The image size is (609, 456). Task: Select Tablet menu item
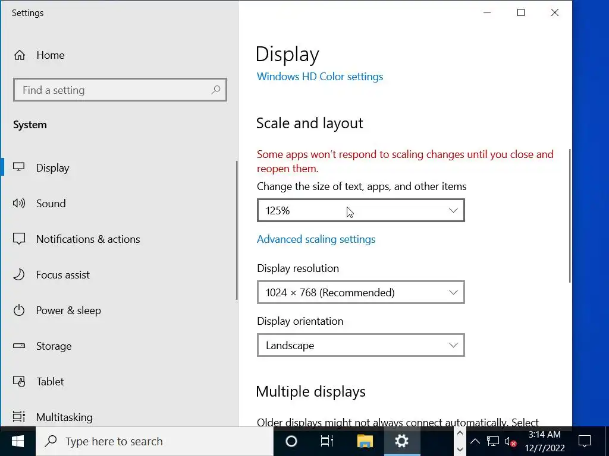[118, 382]
